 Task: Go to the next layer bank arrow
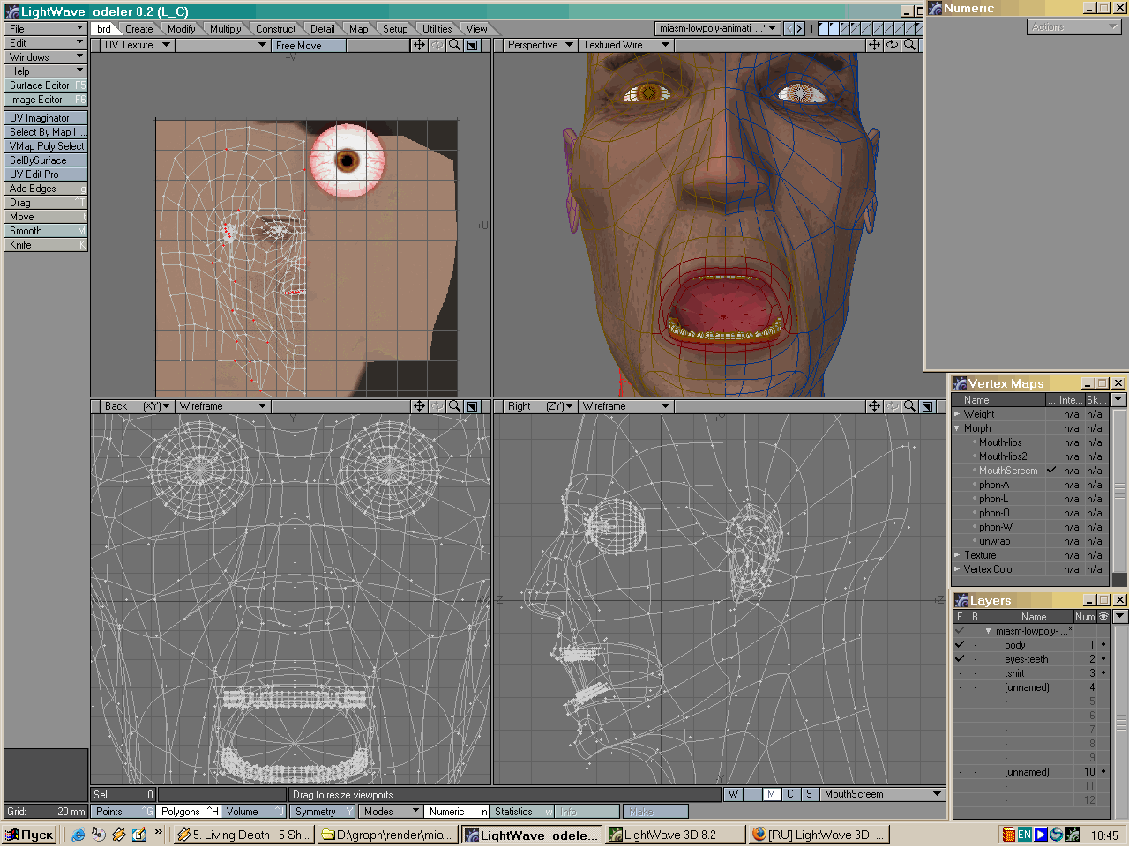798,28
